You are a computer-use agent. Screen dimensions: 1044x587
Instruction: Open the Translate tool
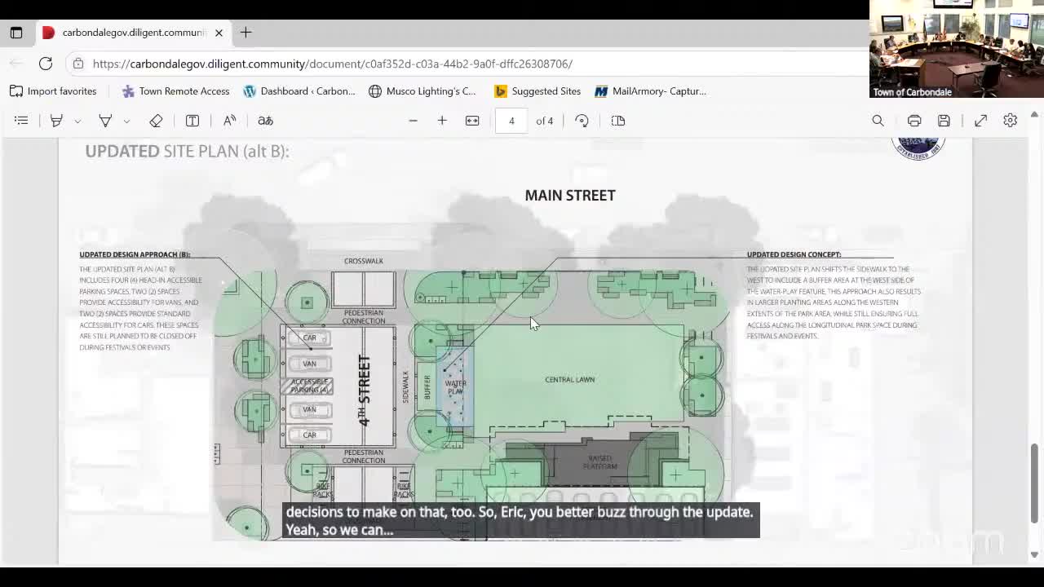[x=265, y=121]
